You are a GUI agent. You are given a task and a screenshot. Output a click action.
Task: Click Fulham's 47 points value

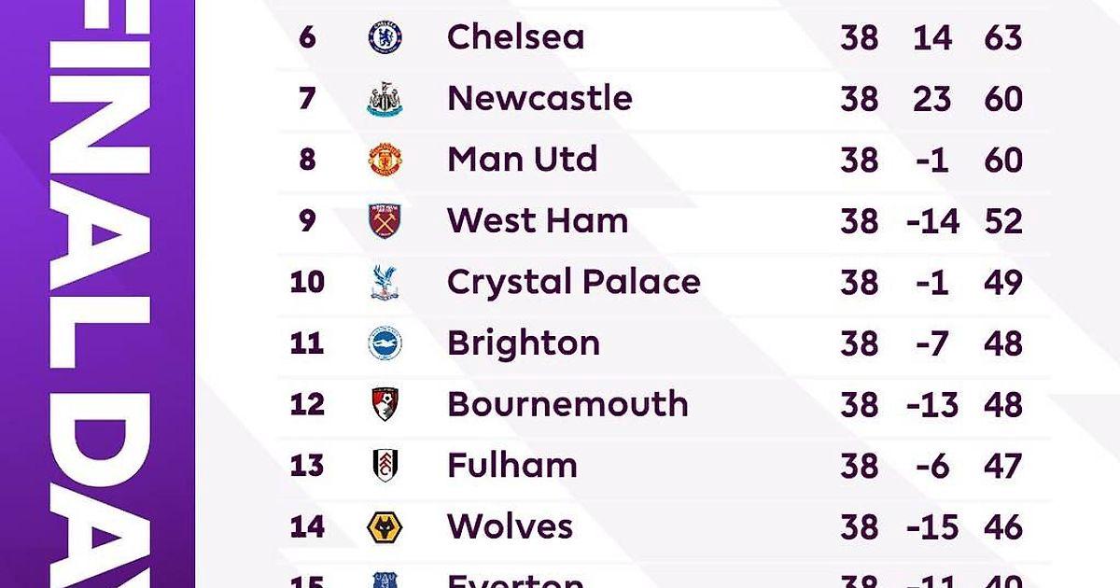coord(1003,466)
